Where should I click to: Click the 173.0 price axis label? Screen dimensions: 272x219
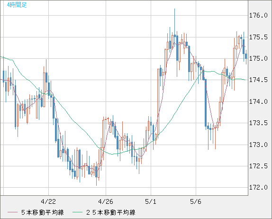[258, 145]
